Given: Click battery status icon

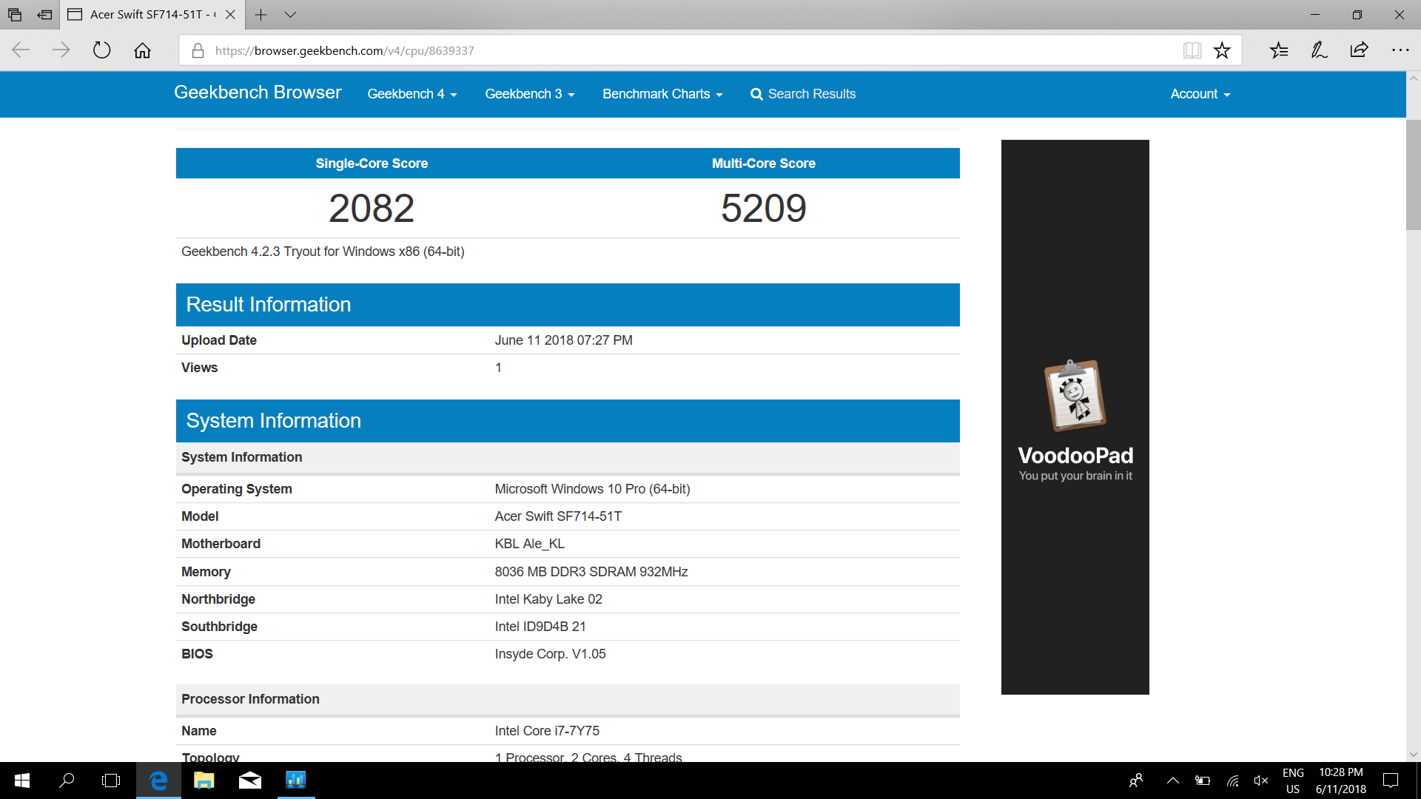Looking at the screenshot, I should [x=1203, y=781].
